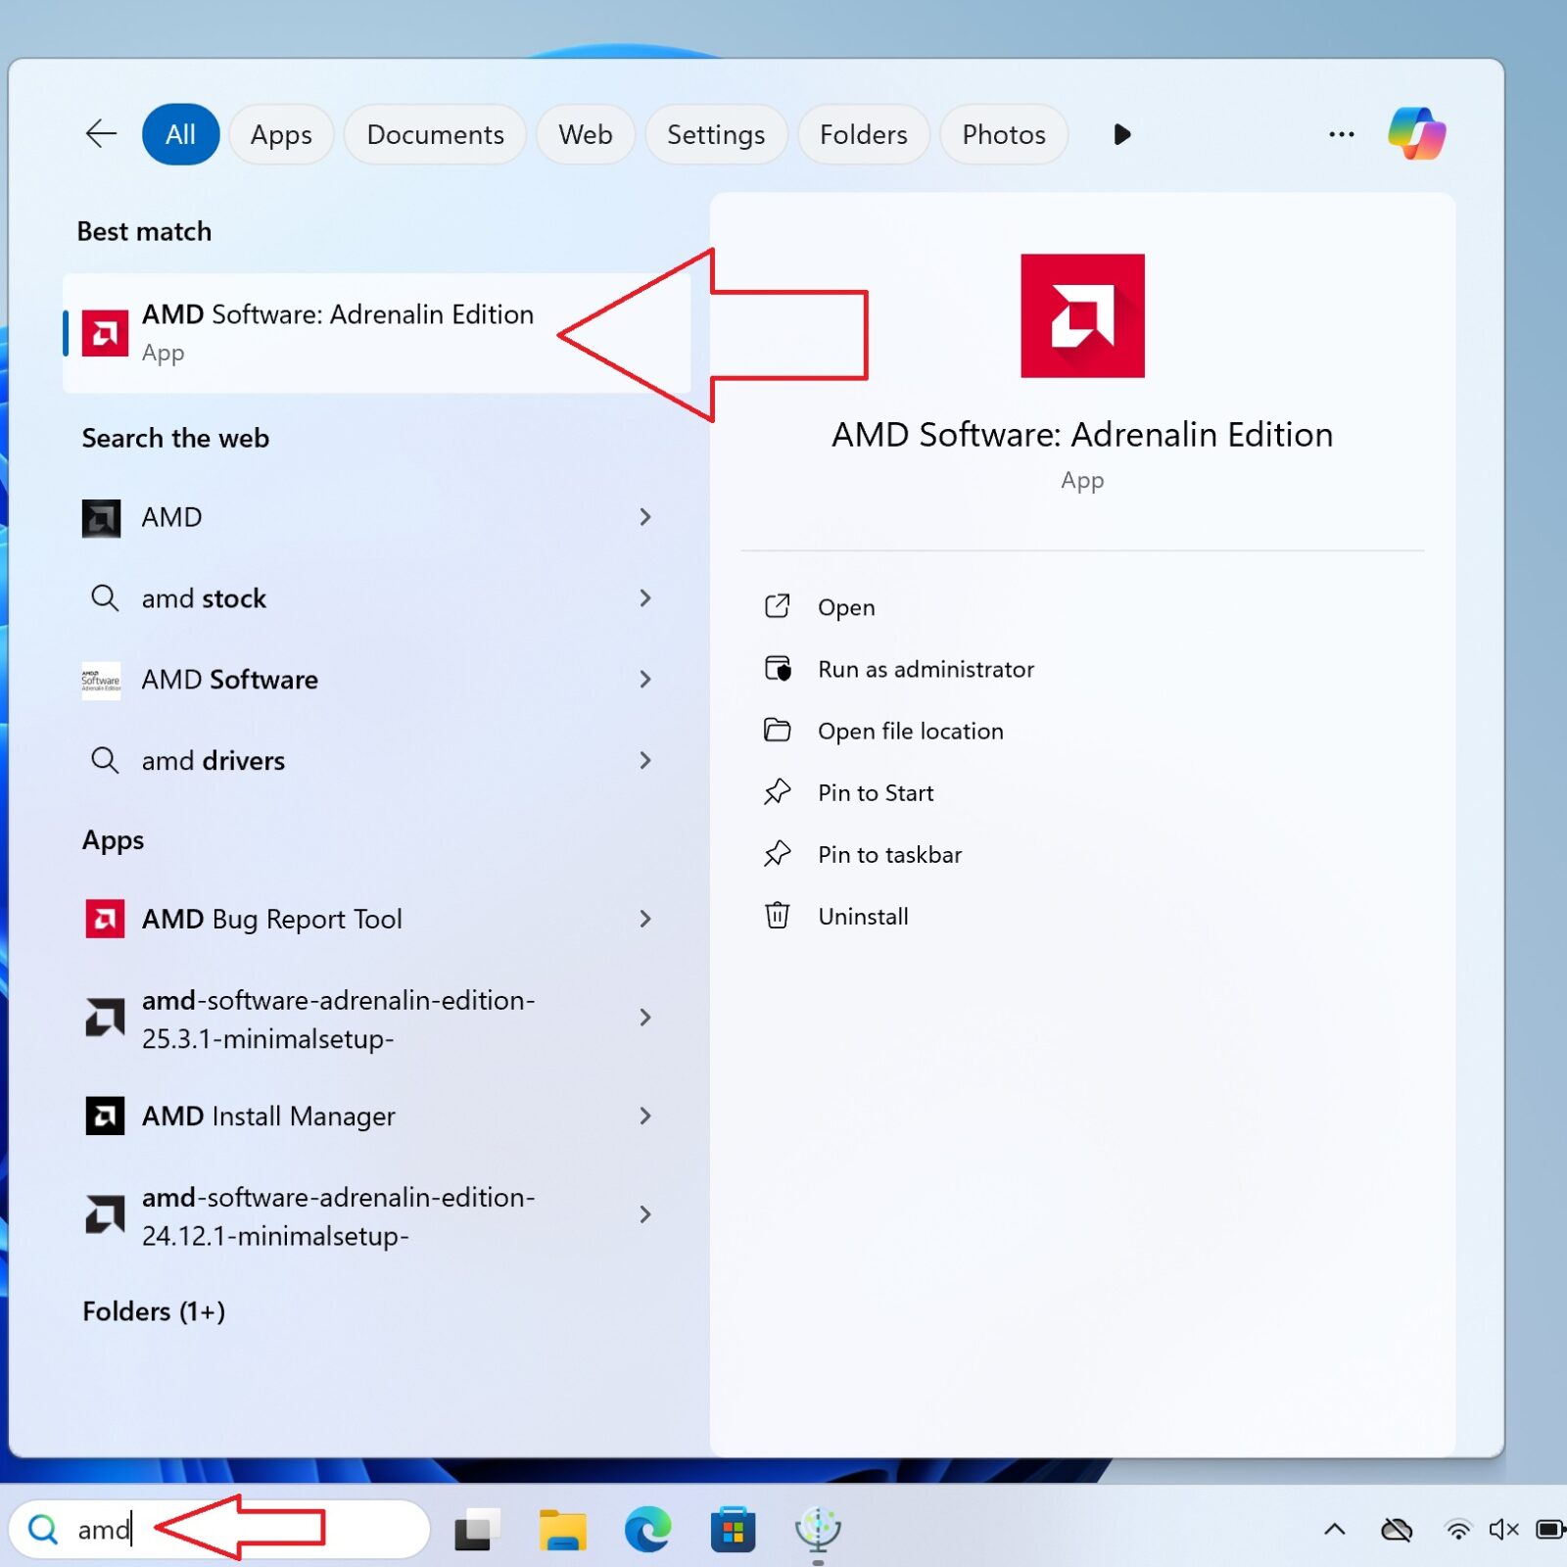Expand the AMD Install Manager result
Image resolution: width=1567 pixels, height=1567 pixels.
(644, 1116)
